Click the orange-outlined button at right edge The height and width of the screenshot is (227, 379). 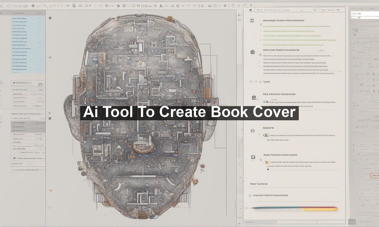pyautogui.click(x=375, y=176)
